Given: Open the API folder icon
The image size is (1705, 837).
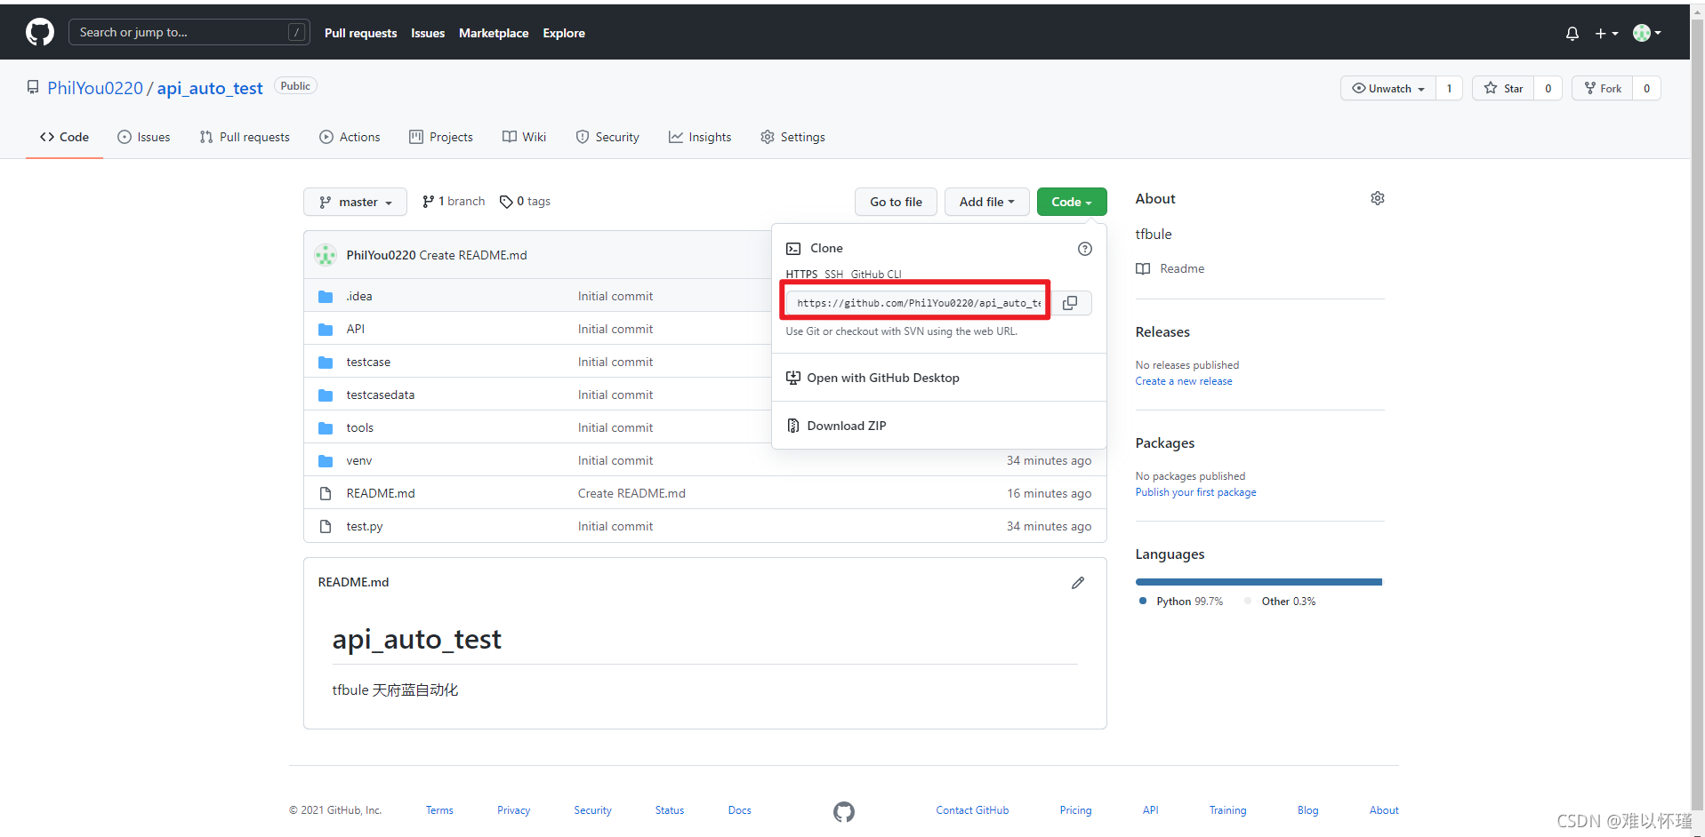Looking at the screenshot, I should point(326,330).
